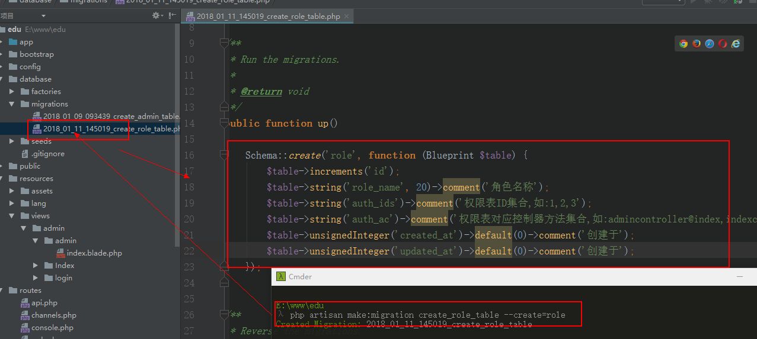
Task: Fold the doc comment at line 9
Action: pos(224,43)
